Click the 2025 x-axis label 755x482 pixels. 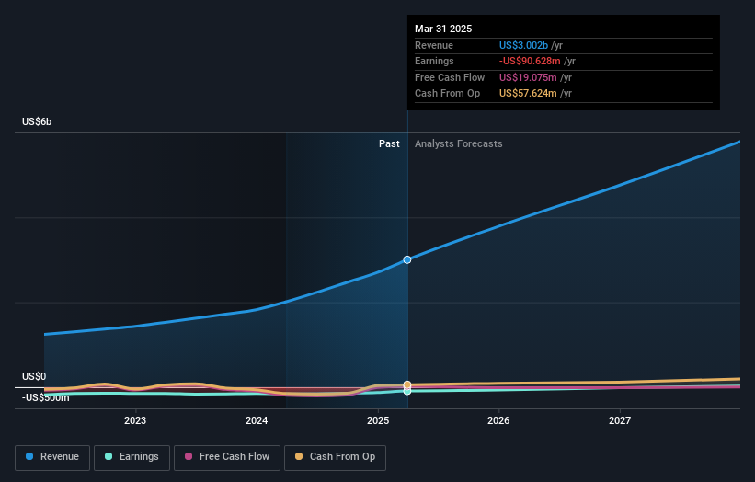[377, 420]
